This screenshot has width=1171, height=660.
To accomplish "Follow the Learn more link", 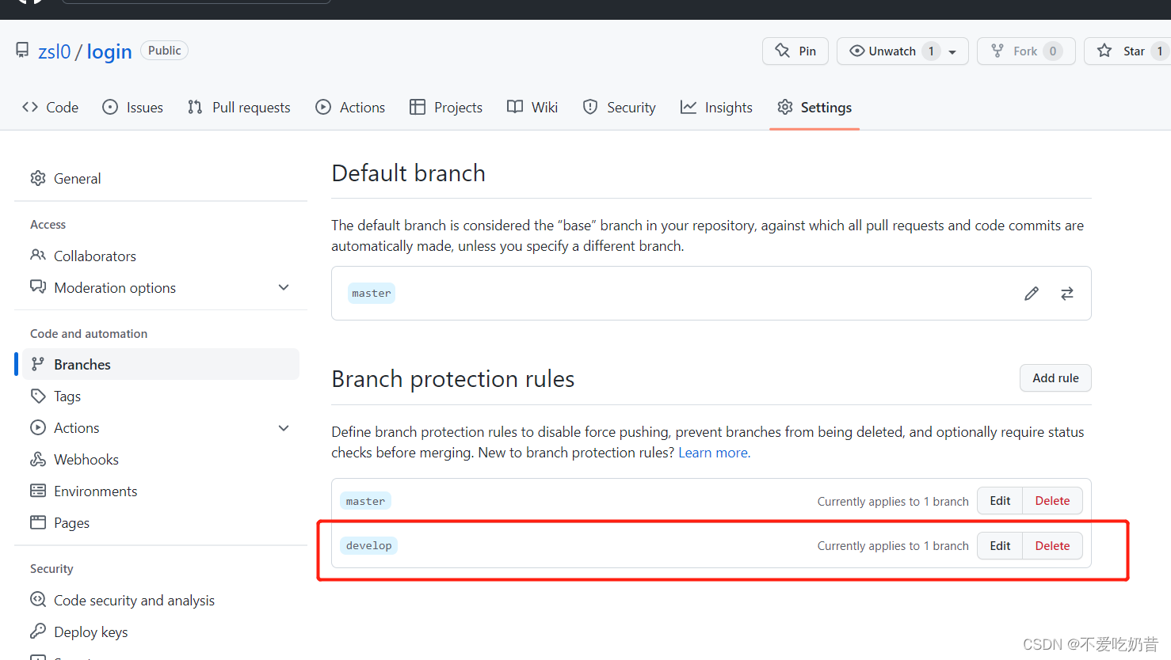I will click(x=714, y=453).
